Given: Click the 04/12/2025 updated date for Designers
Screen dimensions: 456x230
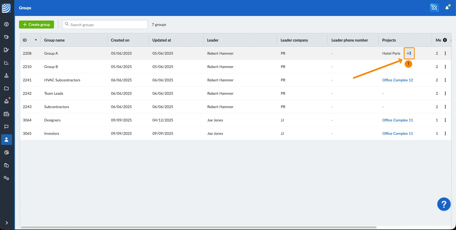Looking at the screenshot, I should (163, 120).
